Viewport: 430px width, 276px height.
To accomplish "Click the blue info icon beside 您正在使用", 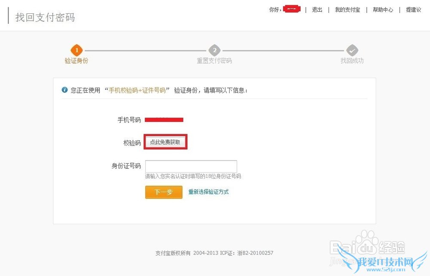I will click(x=65, y=90).
